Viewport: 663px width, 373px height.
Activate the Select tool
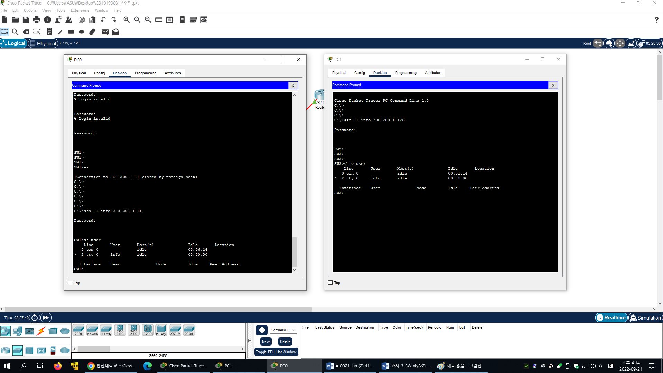click(5, 32)
